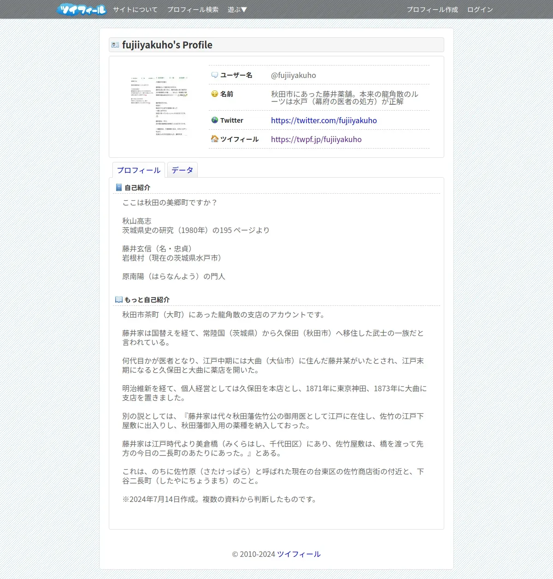The image size is (553, 579).
Task: Open the profile thumbnail image
Action: pyautogui.click(x=159, y=106)
